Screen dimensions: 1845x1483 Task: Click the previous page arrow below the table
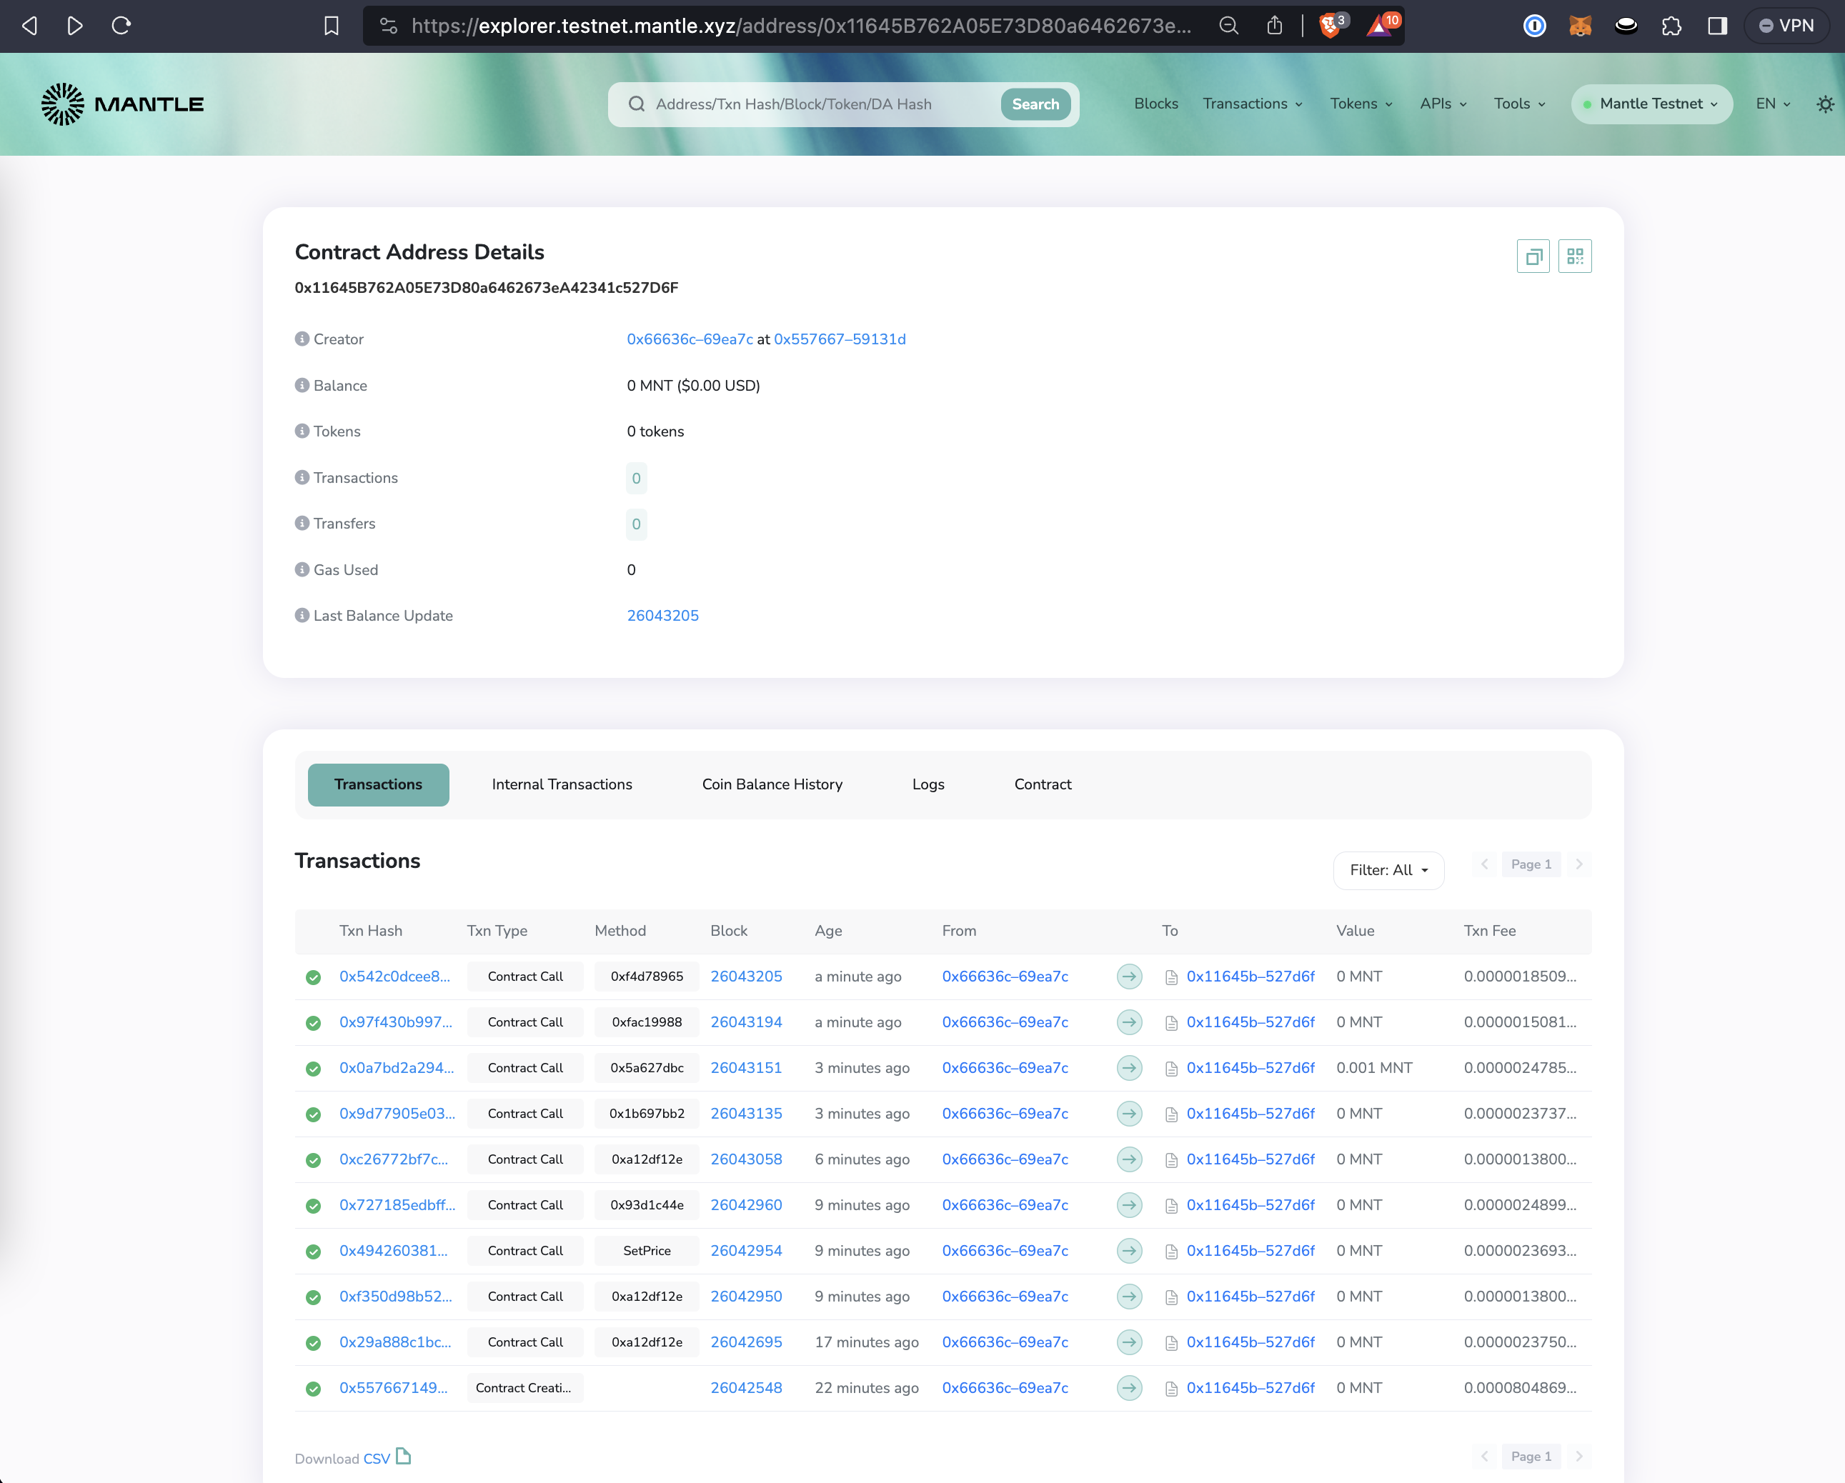click(1485, 1457)
